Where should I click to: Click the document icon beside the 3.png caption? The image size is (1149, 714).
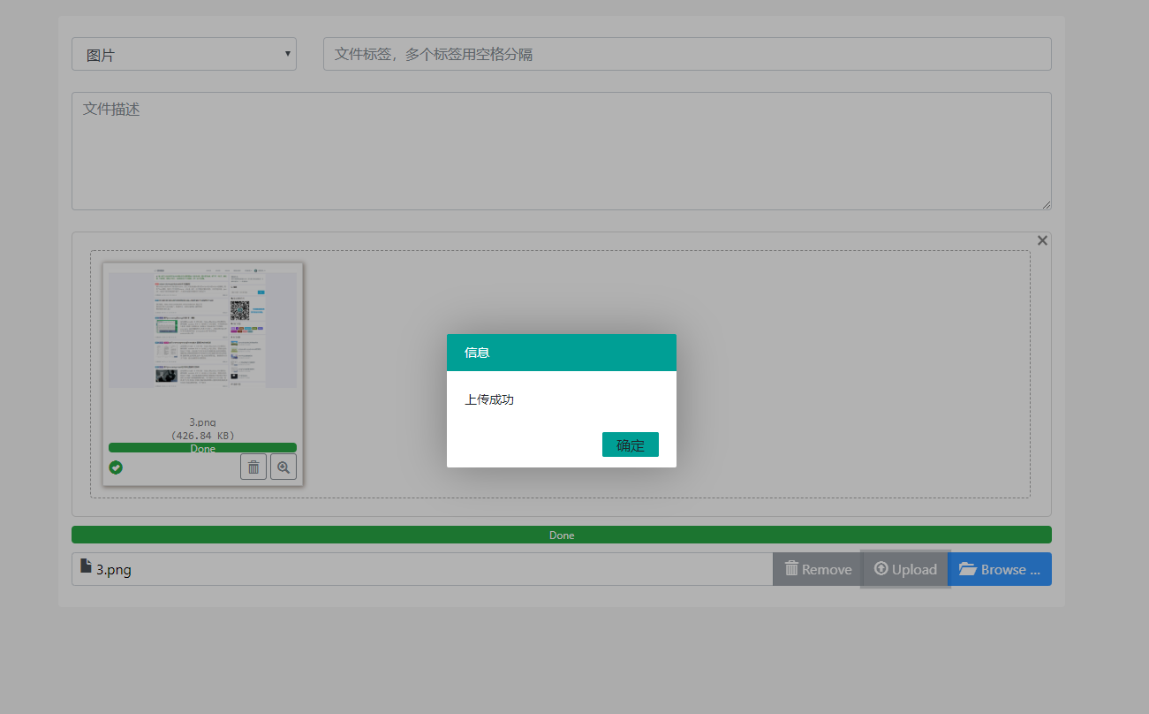pos(86,566)
